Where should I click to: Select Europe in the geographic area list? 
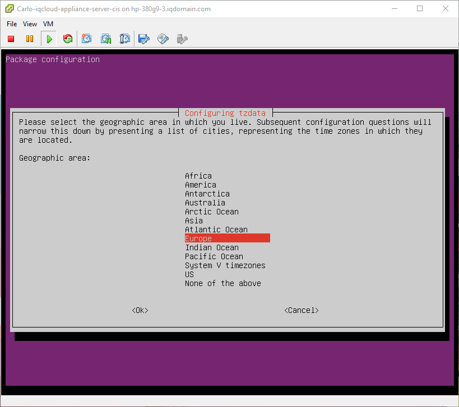pos(198,238)
